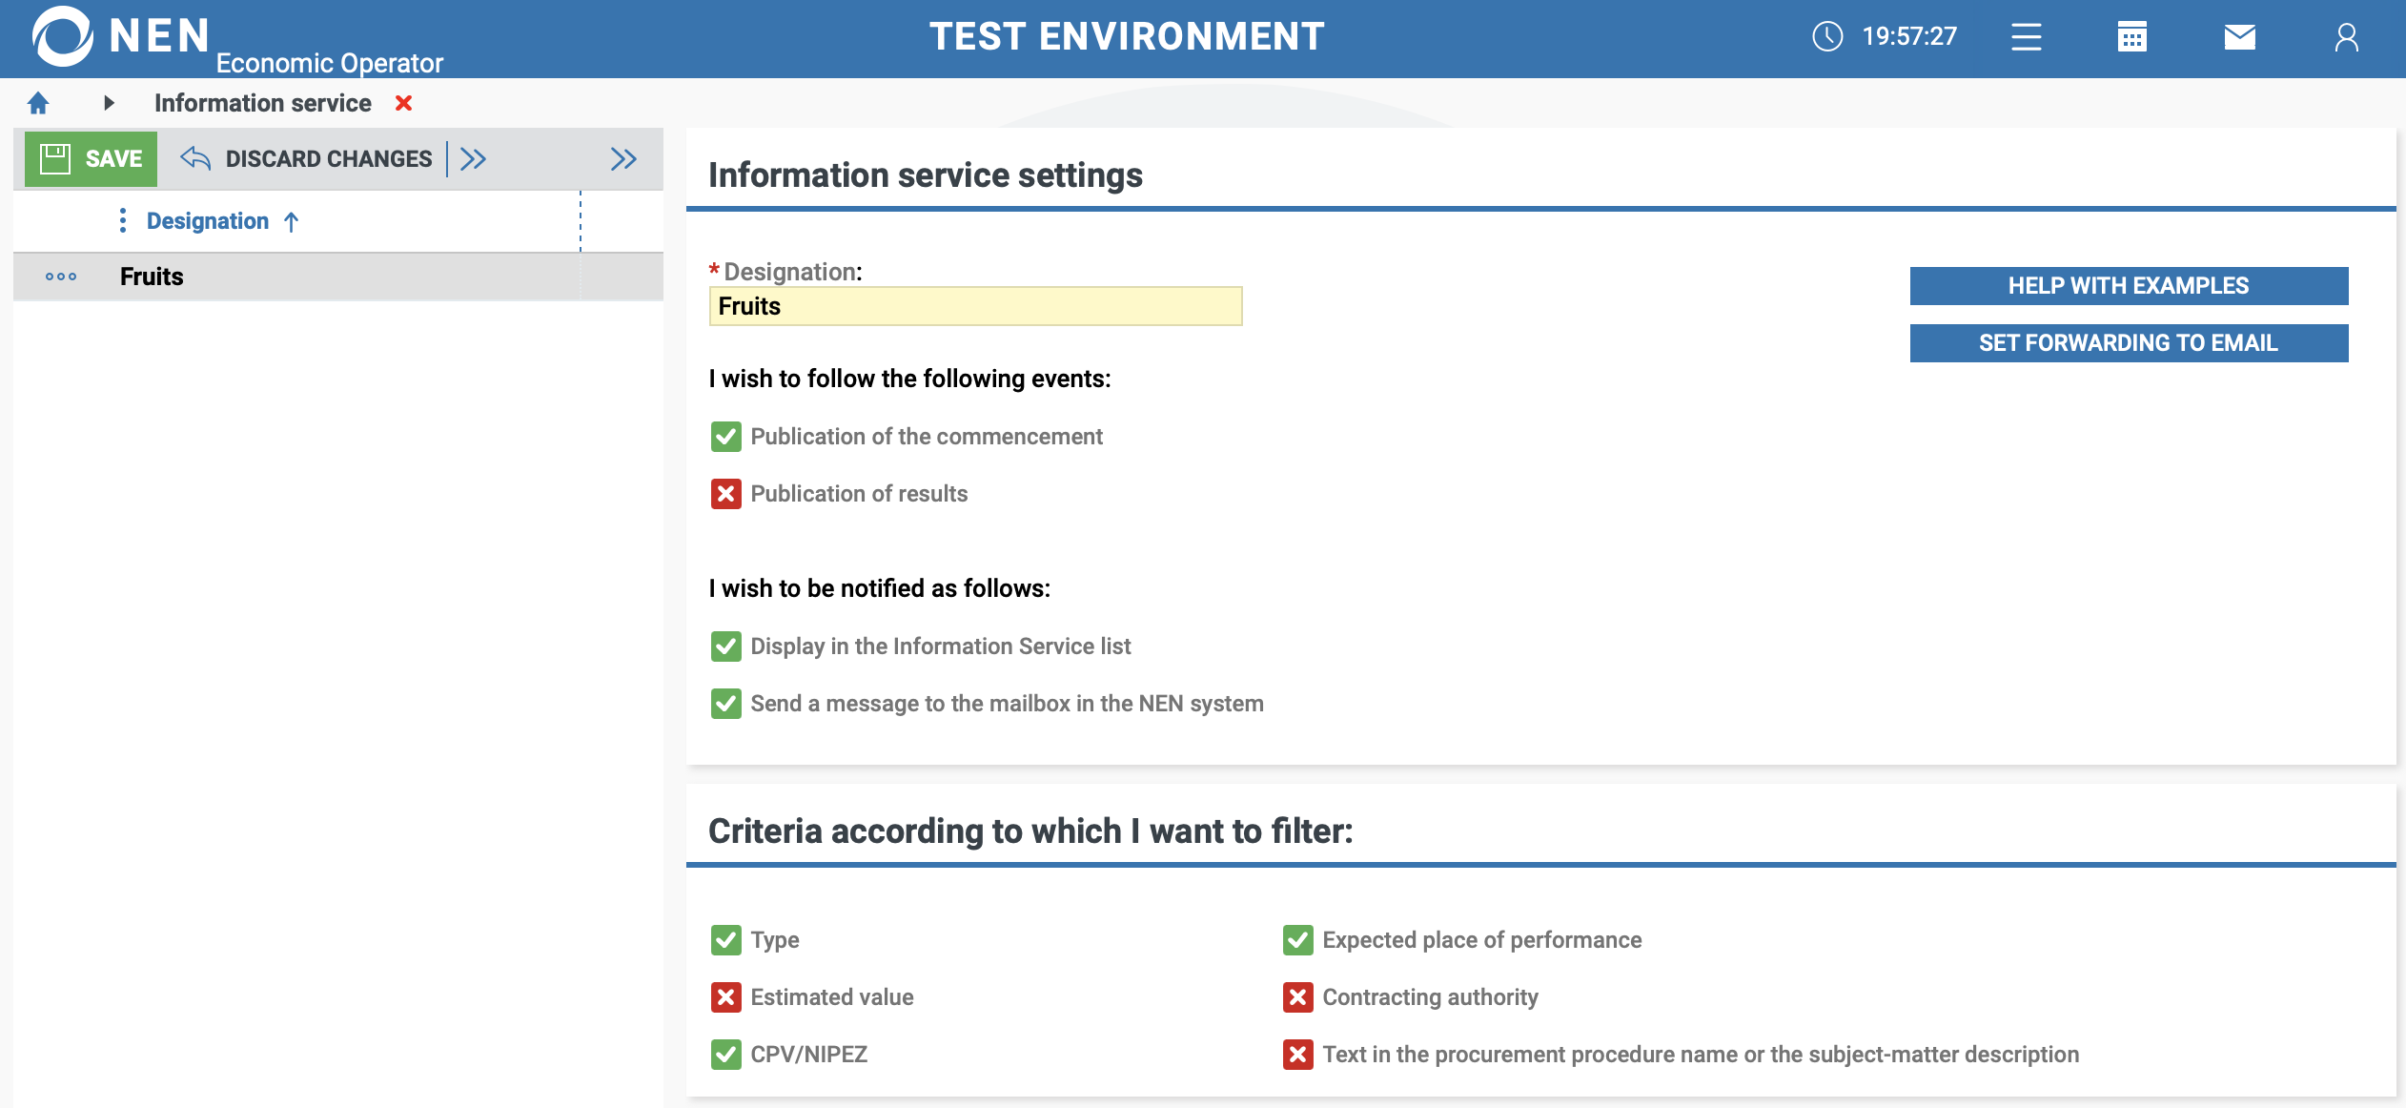The height and width of the screenshot is (1108, 2406).
Task: Toggle the Estimated value criterion
Action: tap(725, 997)
